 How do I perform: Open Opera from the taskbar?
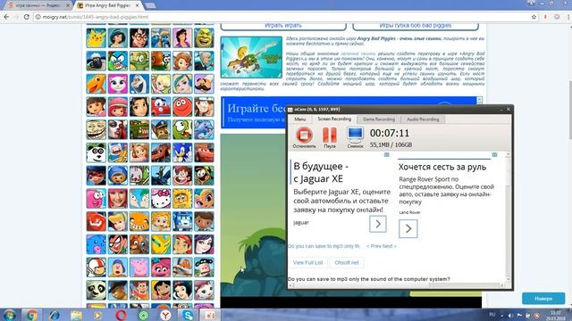point(122,315)
